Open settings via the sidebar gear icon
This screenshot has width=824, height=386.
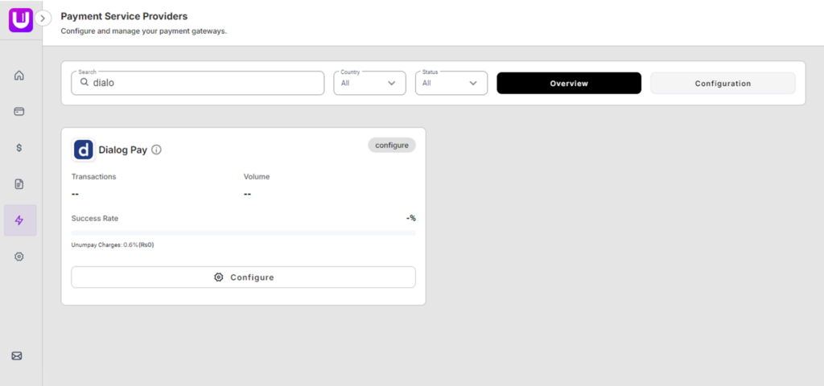click(19, 257)
